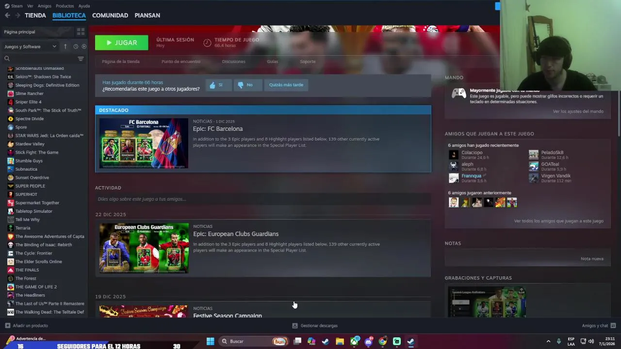
Task: Select The Forest in the library list
Action: point(26,278)
